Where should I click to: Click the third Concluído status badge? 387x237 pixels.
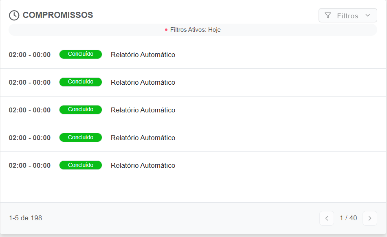click(81, 110)
